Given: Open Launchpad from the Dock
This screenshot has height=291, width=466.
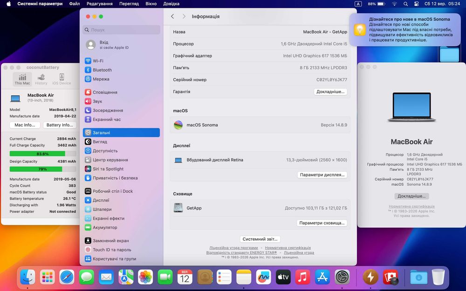Looking at the screenshot, I should (x=47, y=277).
